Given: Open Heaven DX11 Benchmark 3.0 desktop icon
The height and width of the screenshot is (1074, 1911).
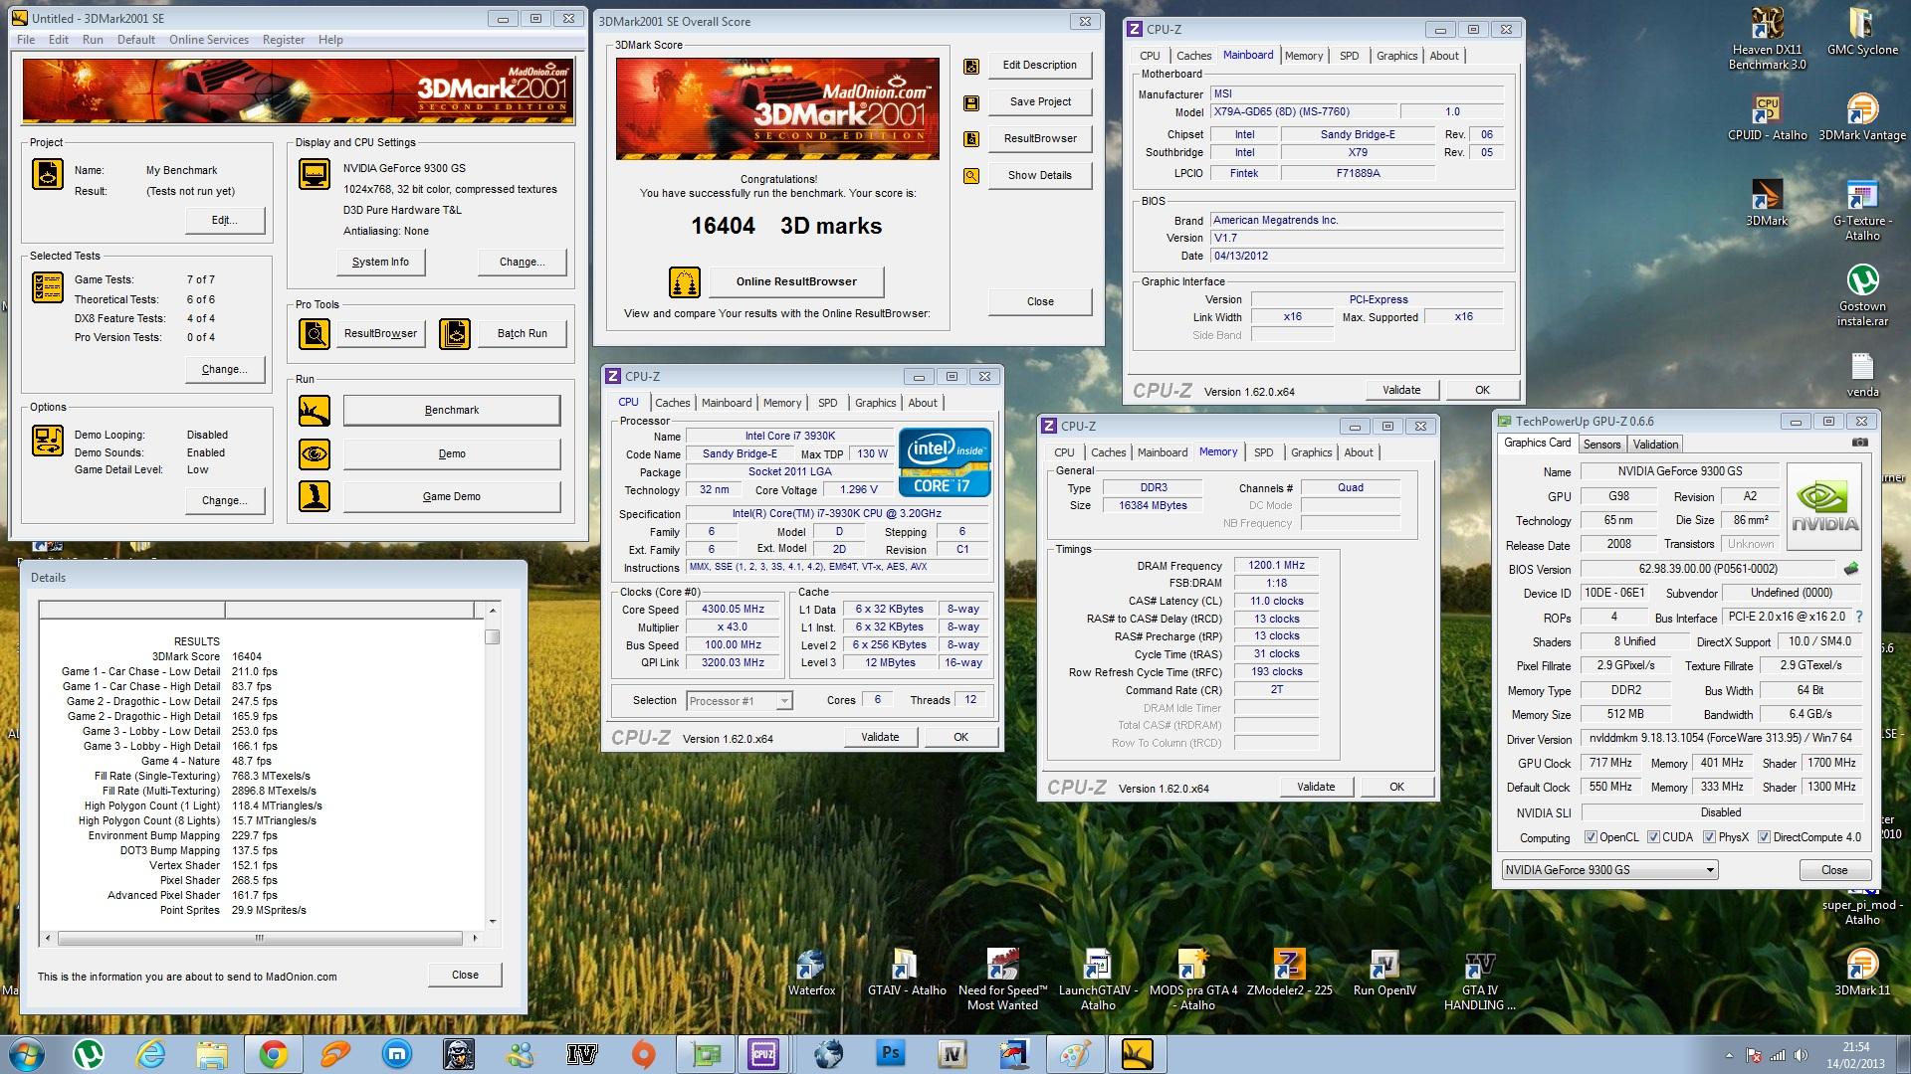Looking at the screenshot, I should coord(1768,40).
